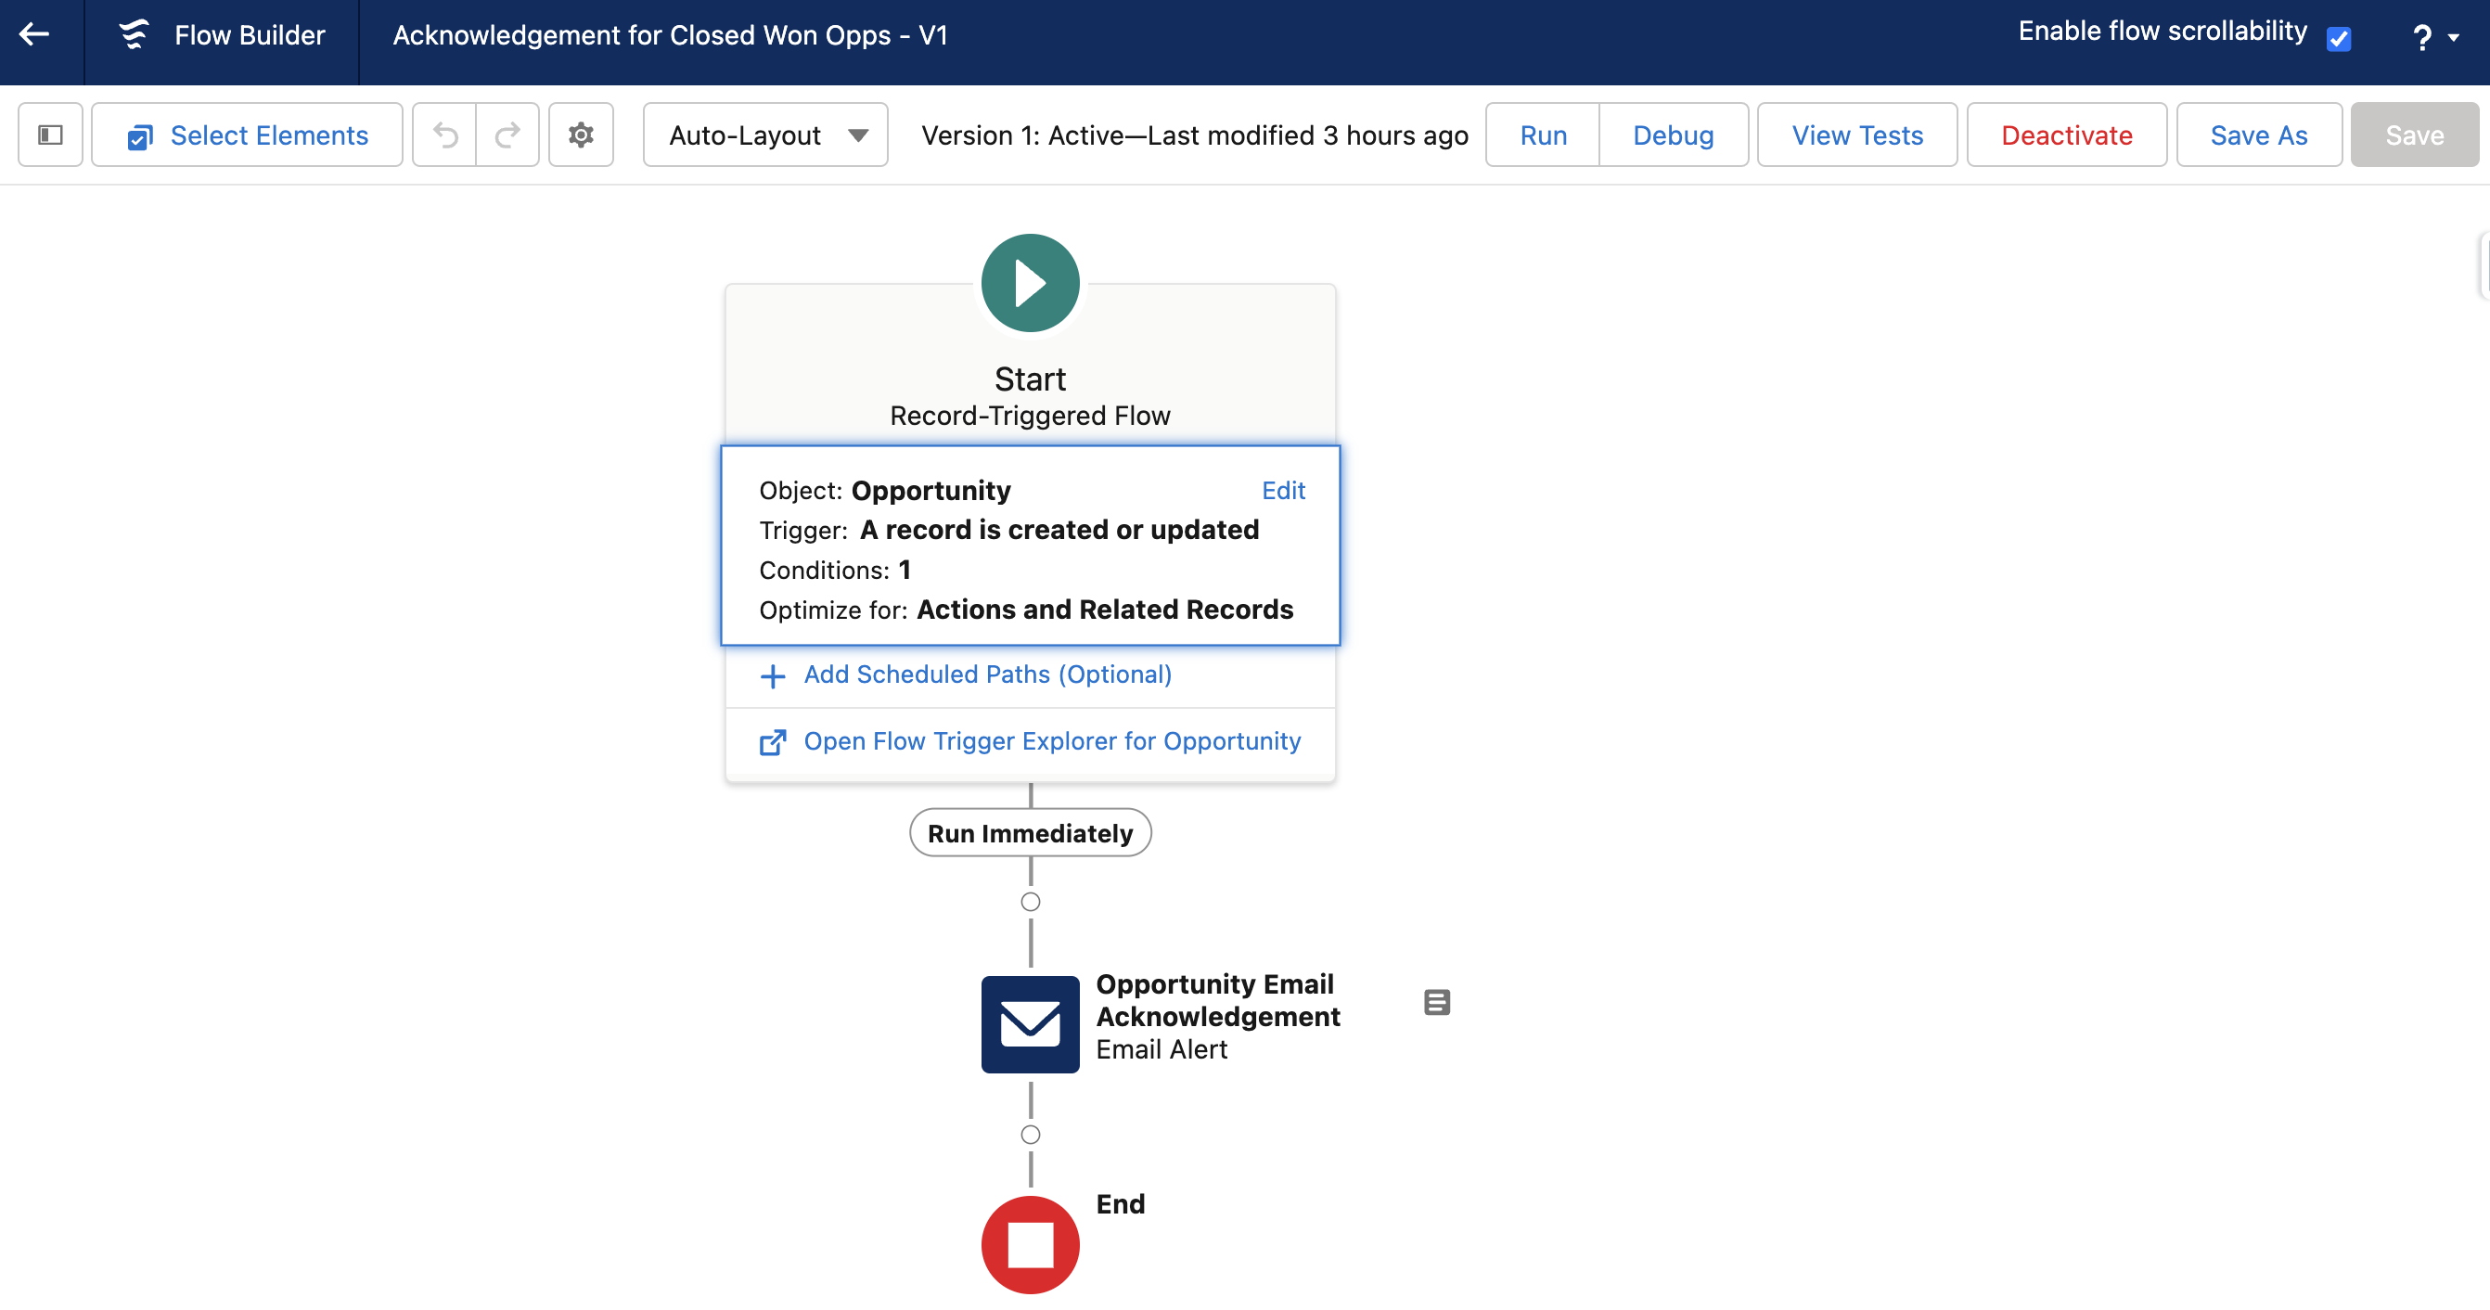Select the Email Alert envelope element
This screenshot has width=2490, height=1310.
coord(1030,1024)
